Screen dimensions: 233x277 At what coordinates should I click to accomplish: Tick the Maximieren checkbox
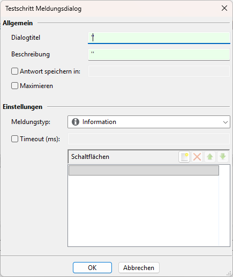14,86
